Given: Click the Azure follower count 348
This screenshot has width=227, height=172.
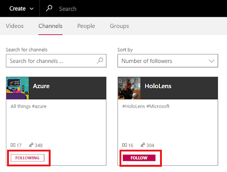Looking at the screenshot, I should coord(39,145).
